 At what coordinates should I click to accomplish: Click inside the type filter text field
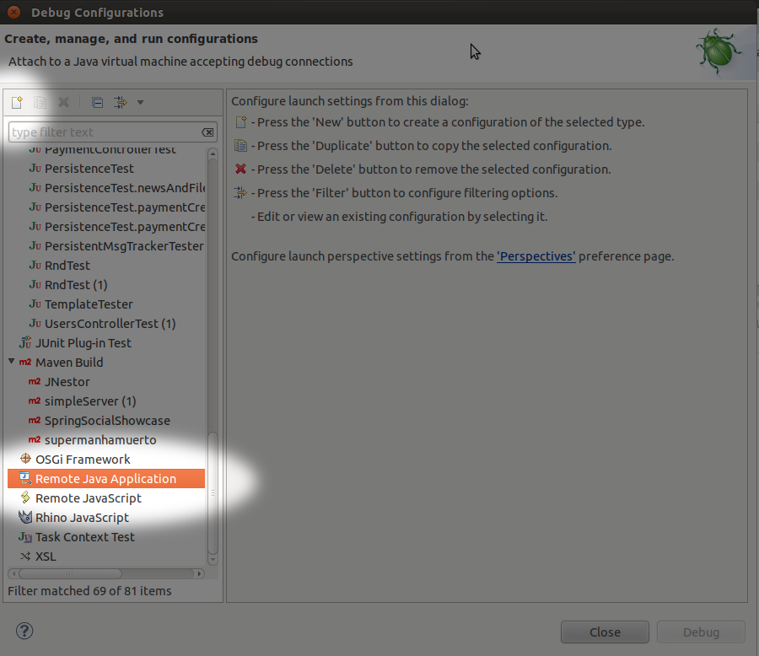click(101, 132)
